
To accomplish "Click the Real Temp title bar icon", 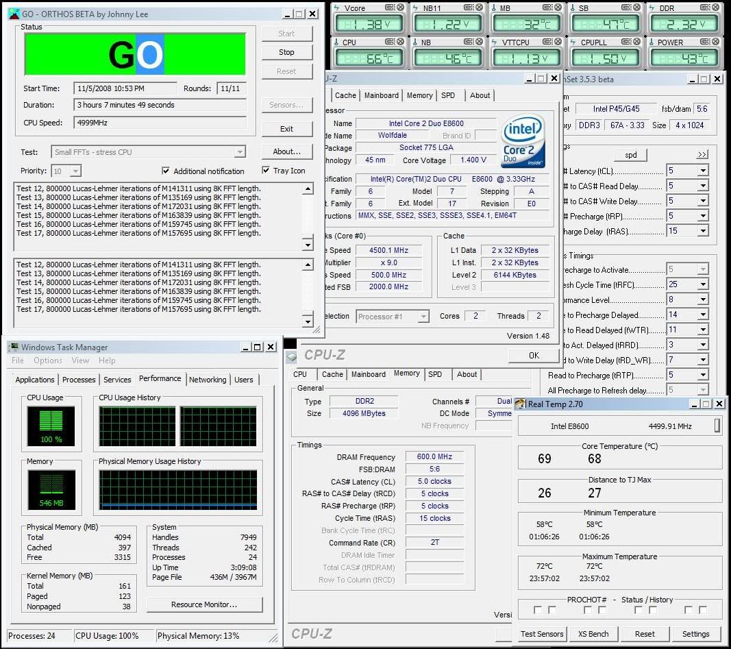I will tap(520, 404).
